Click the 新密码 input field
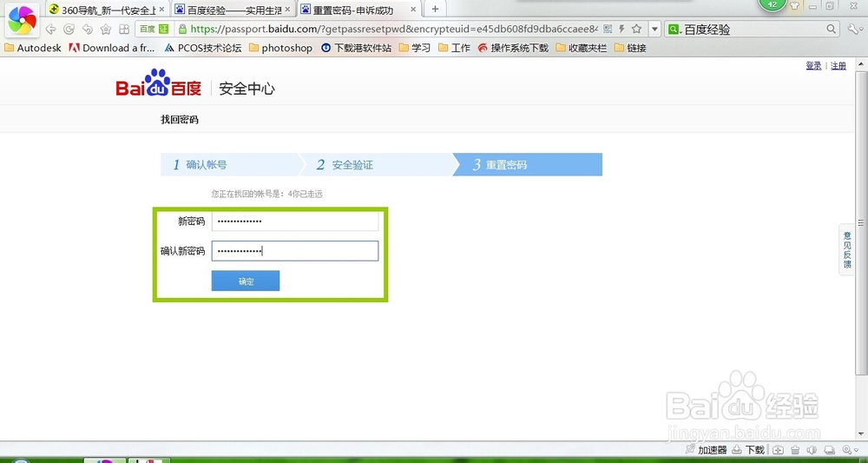 (295, 222)
